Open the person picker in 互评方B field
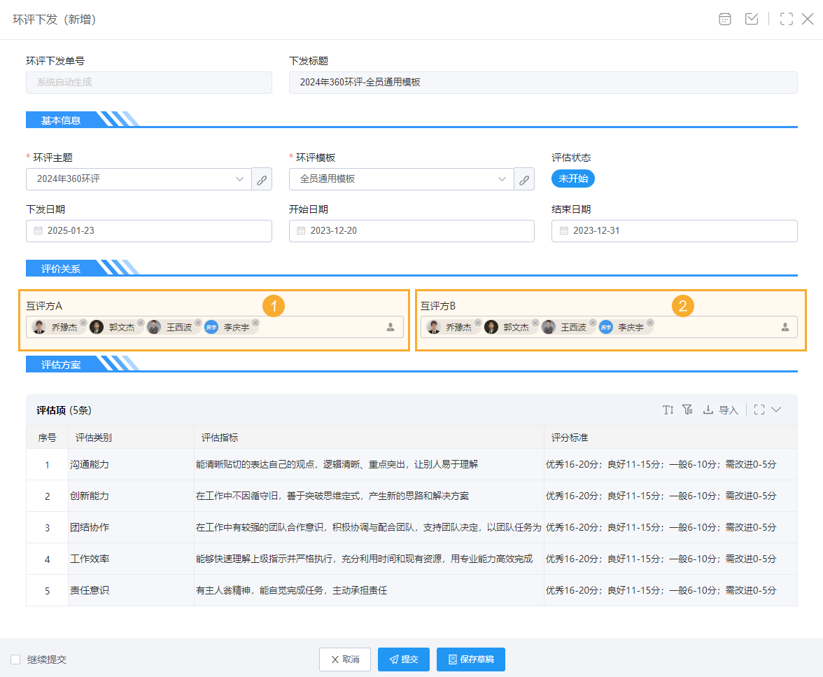 tap(785, 326)
